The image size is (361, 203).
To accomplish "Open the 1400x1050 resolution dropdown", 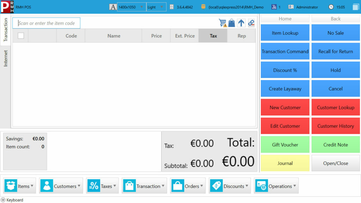I will [131, 7].
